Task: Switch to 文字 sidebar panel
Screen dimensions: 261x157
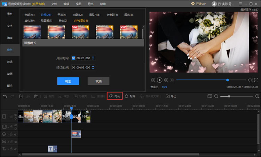Action: click(10, 26)
